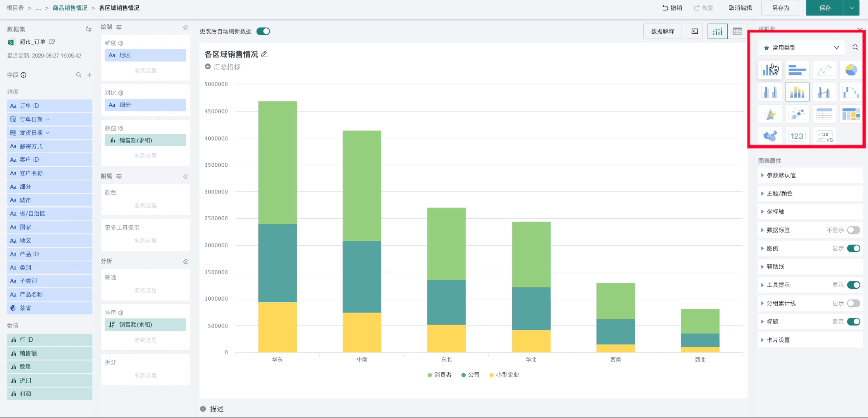Toggle 更改后自动刷新数据 switch

[263, 31]
